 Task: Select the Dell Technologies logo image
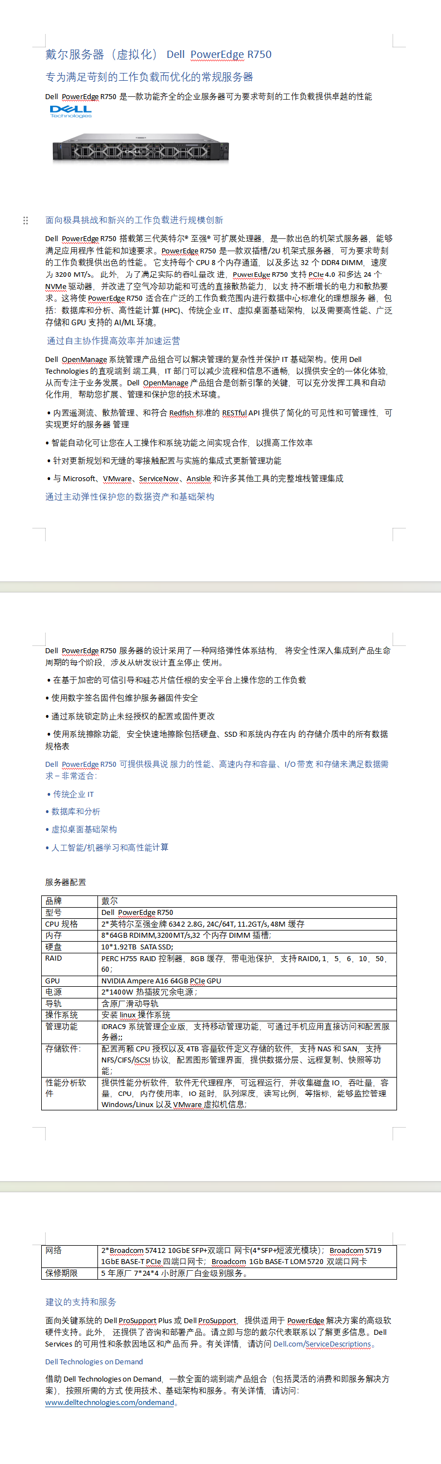click(x=71, y=111)
